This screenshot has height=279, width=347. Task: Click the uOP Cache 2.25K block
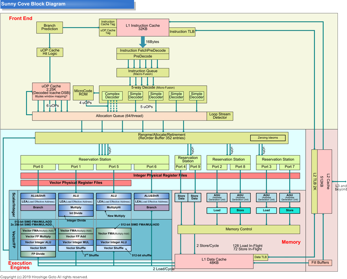click(x=51, y=91)
